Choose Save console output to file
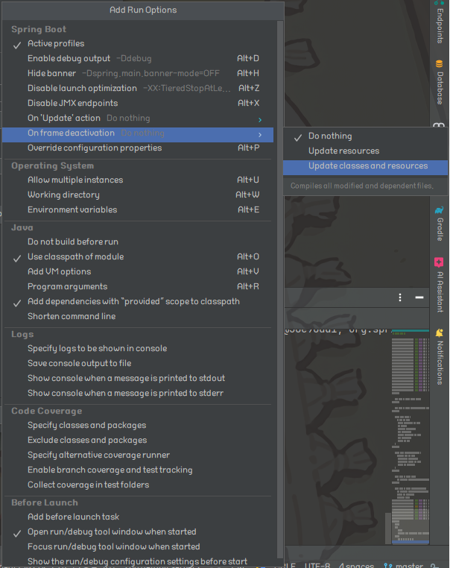The width and height of the screenshot is (450, 568). (138, 363)
